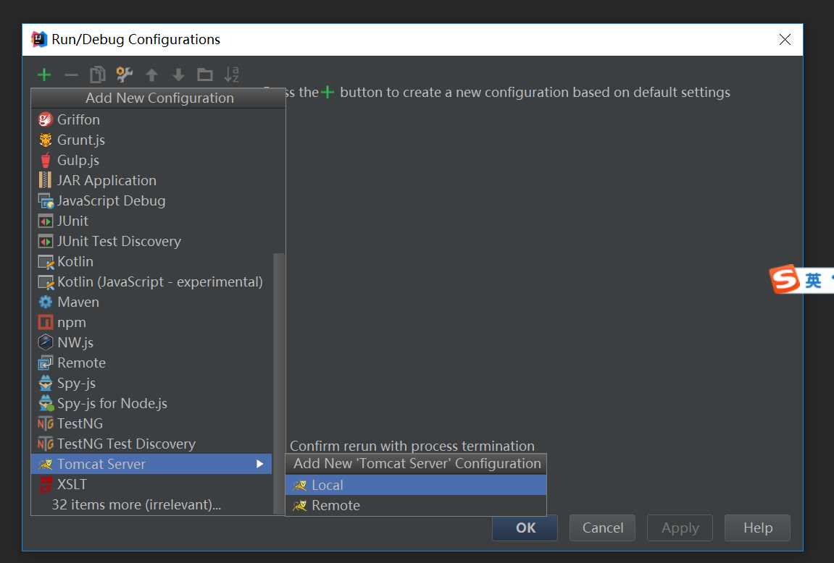Select Spy-js for Node.js entry
This screenshot has height=563, width=834.
pos(151,403)
